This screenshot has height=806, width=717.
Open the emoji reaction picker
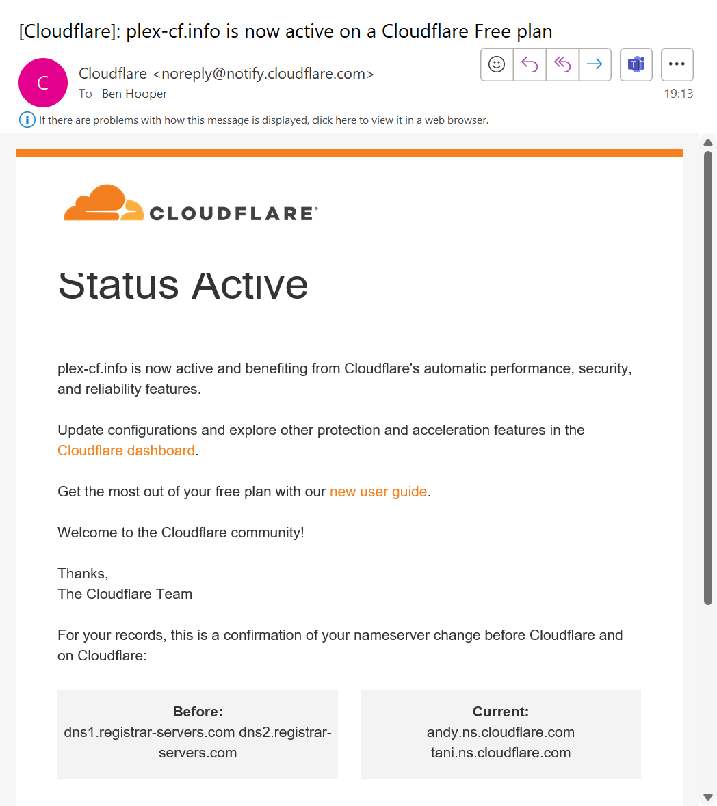(497, 64)
